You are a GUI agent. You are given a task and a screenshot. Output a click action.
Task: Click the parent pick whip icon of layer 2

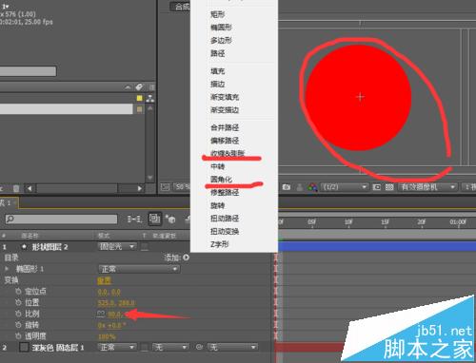(x=199, y=347)
